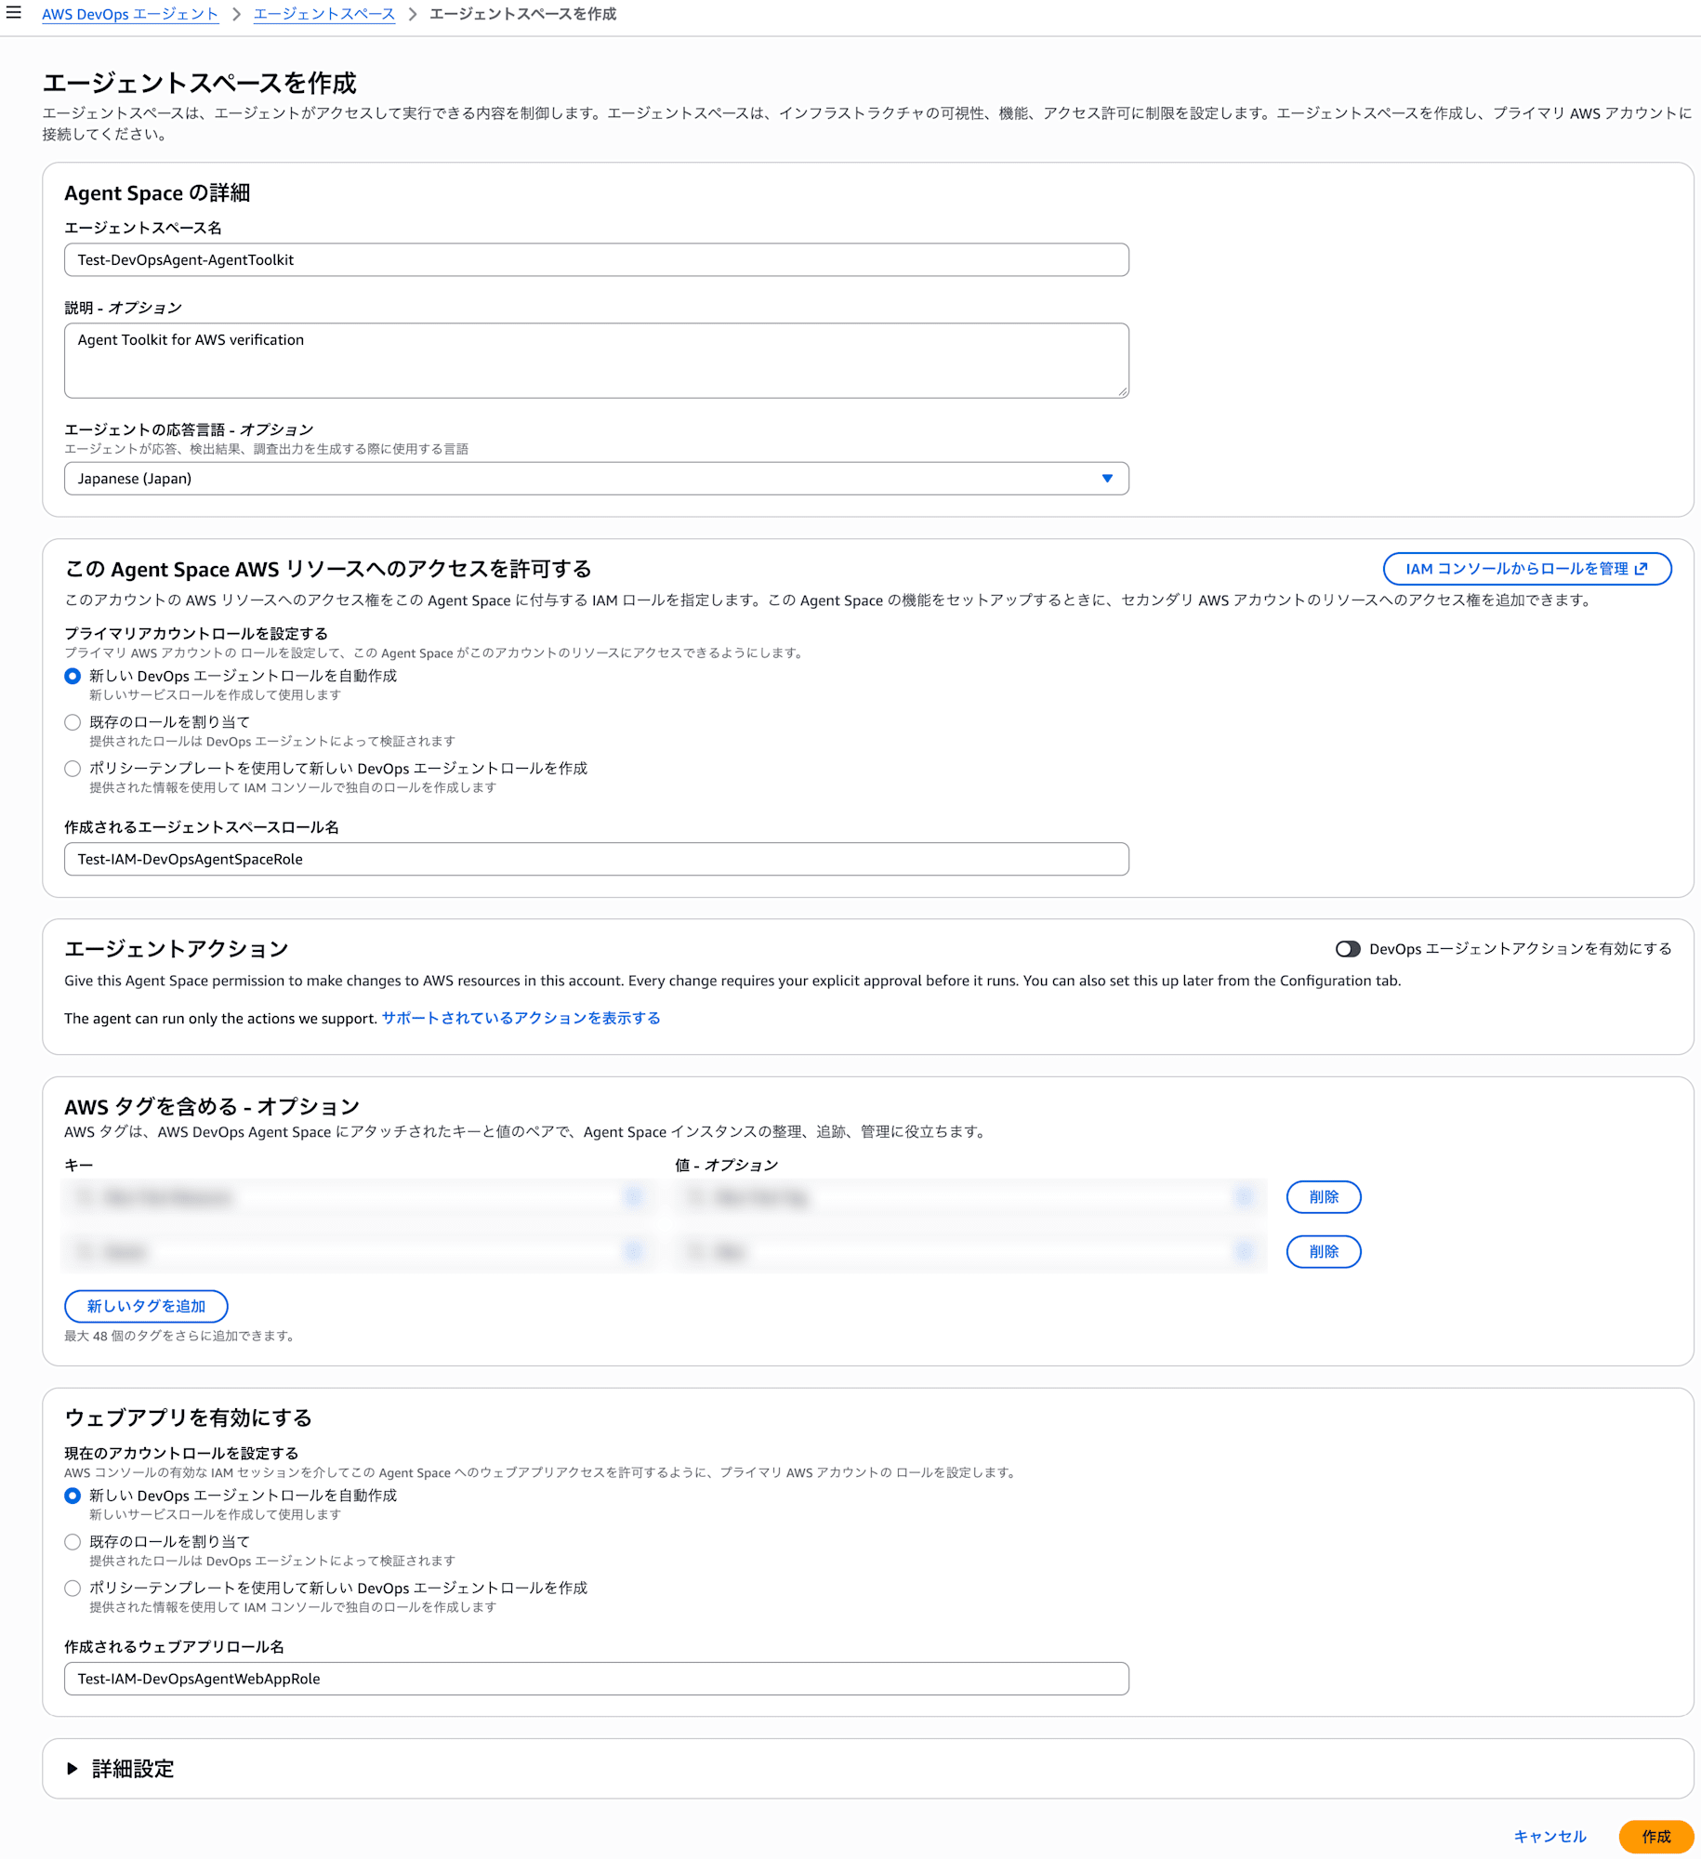The image size is (1701, 1859).
Task: Click IAM コンソールからロールを管理 button
Action: 1527,569
